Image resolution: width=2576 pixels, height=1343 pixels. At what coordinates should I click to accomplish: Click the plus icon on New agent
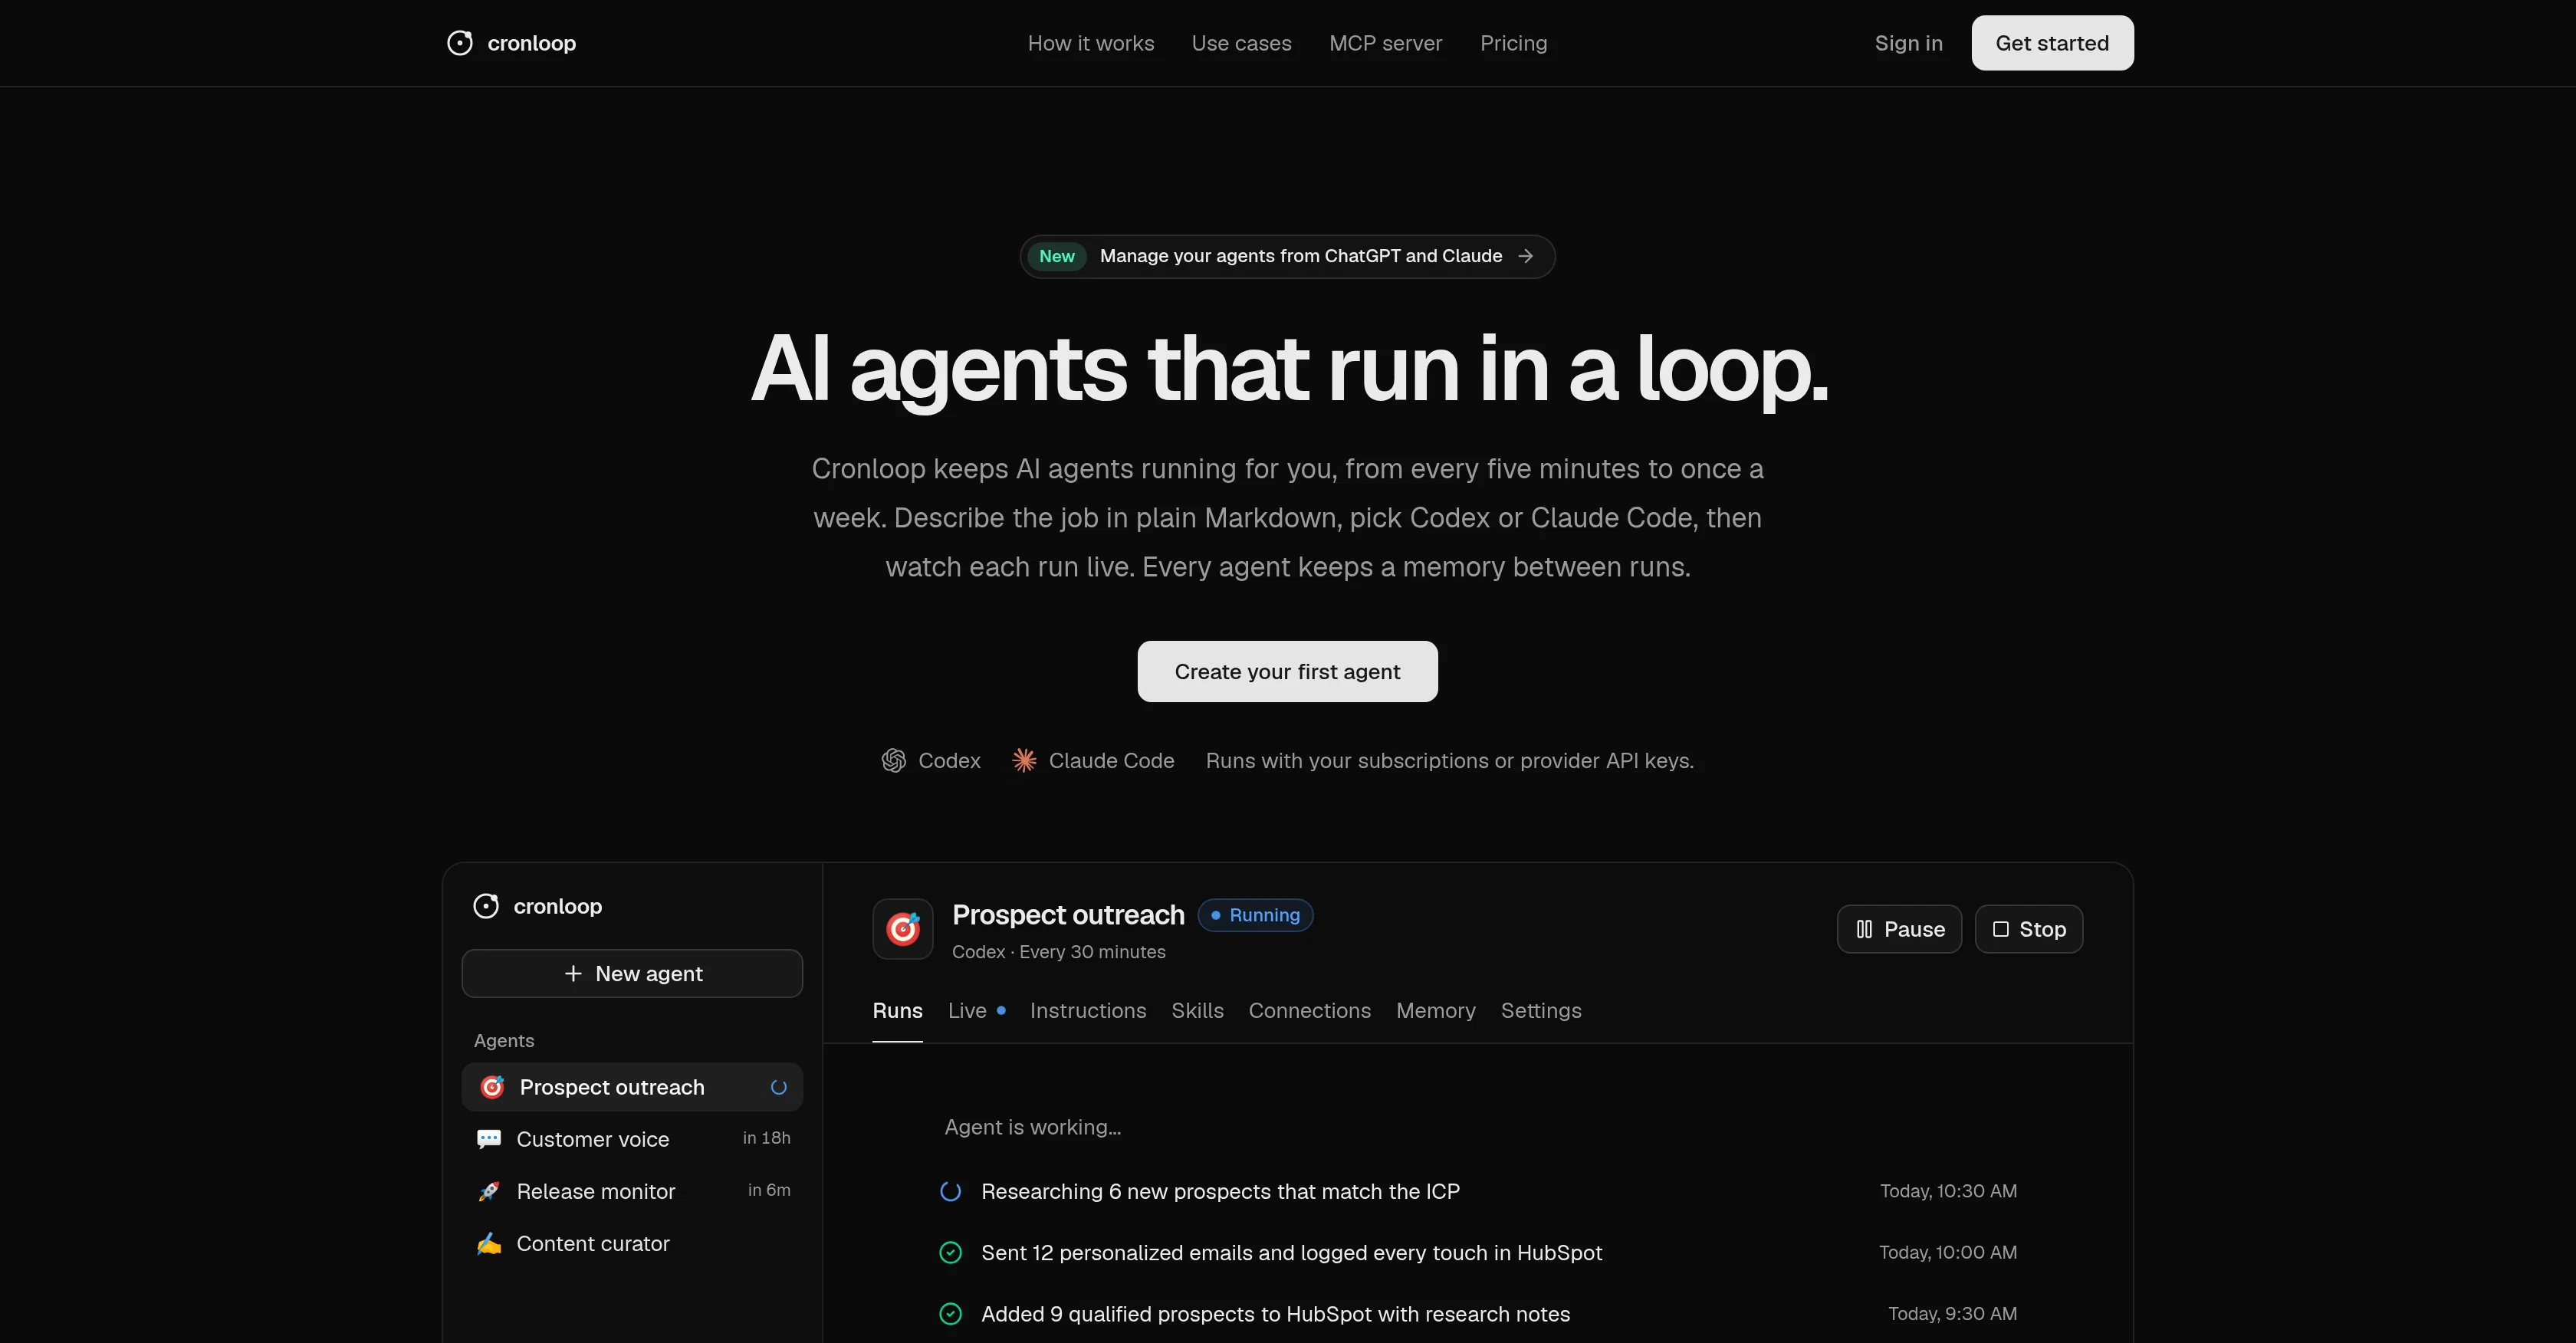pos(573,974)
